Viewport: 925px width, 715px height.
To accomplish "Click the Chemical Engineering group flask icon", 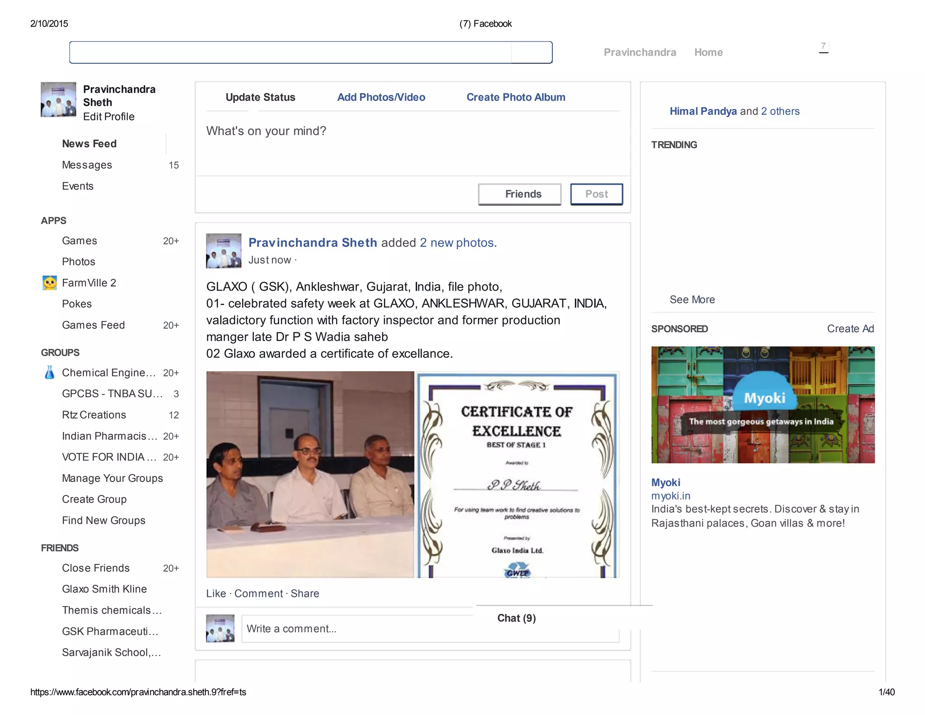I will (x=50, y=372).
